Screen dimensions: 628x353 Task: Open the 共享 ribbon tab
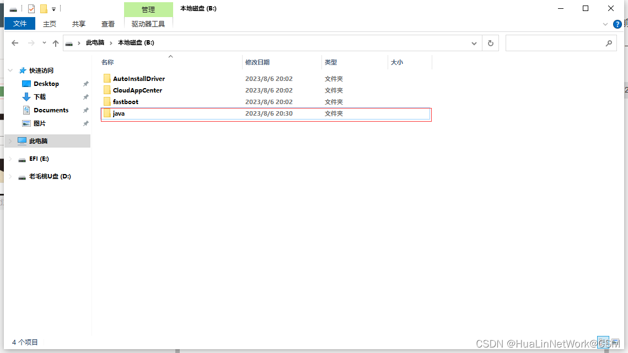79,24
